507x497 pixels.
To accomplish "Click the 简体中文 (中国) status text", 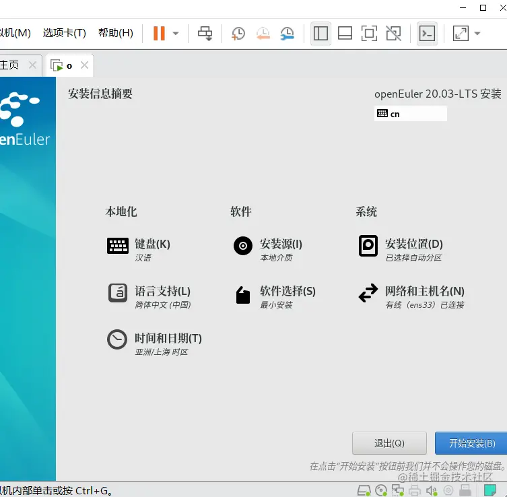I will [x=163, y=304].
